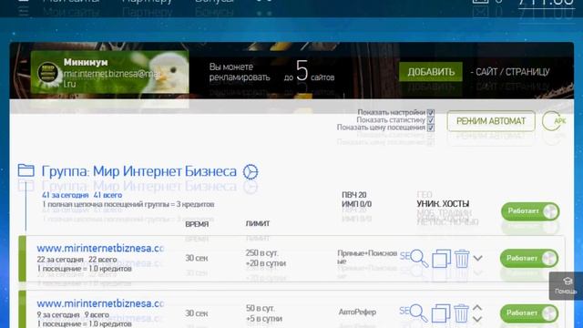Click the Прямые+Поисковые traffic type label
The height and width of the screenshot is (328, 583).
[367, 257]
